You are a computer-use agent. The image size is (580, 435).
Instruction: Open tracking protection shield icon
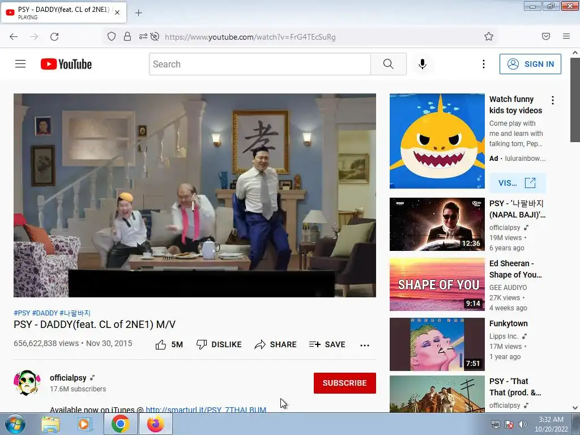[112, 36]
